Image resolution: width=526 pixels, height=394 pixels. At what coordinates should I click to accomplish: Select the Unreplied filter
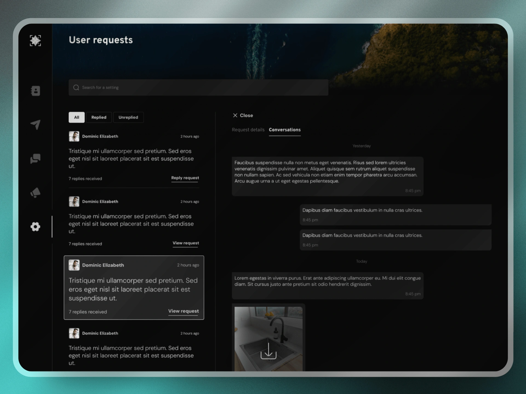pos(128,117)
